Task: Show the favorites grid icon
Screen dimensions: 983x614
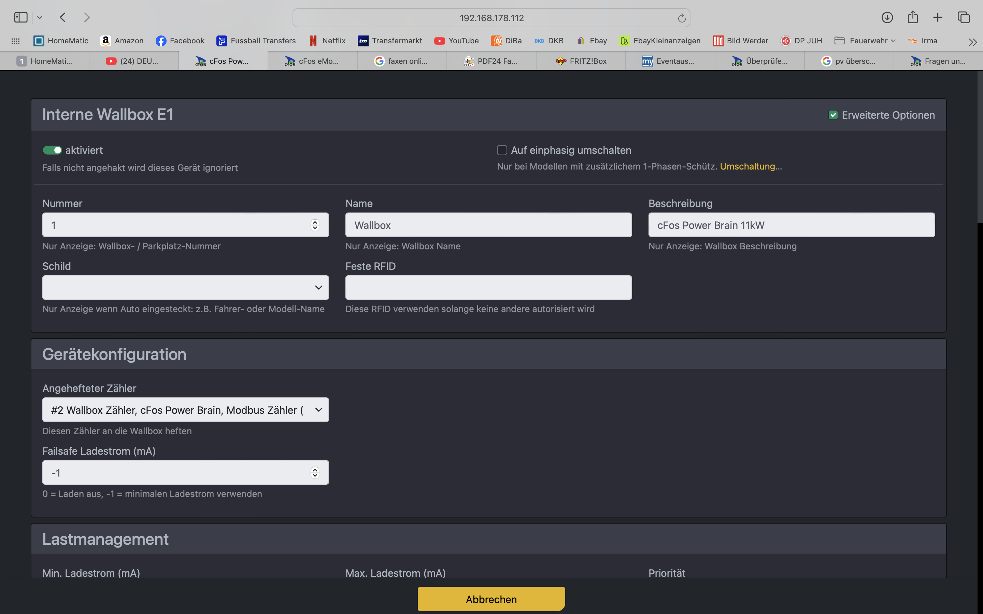Action: point(15,41)
